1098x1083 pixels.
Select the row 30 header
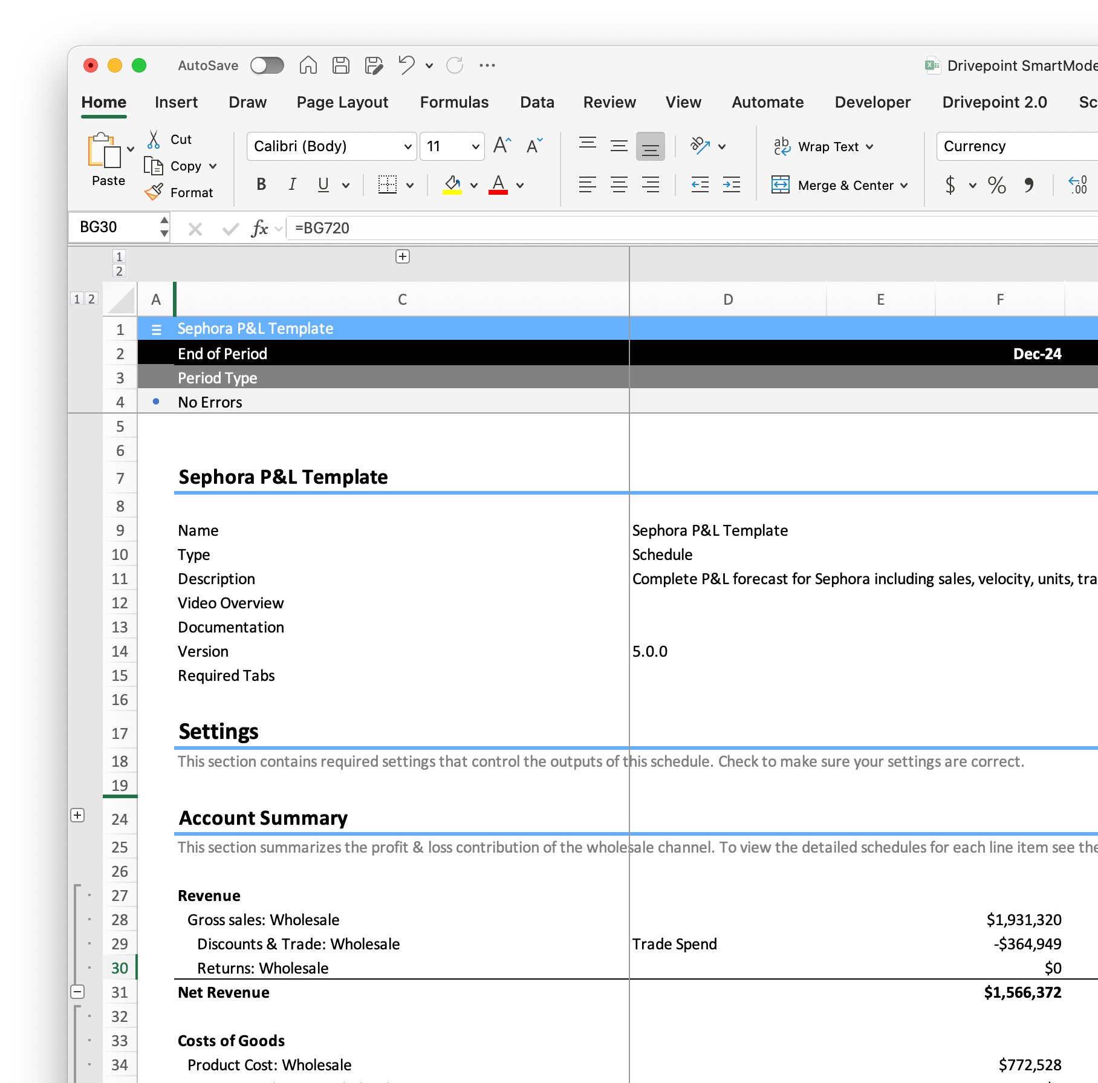coord(120,968)
